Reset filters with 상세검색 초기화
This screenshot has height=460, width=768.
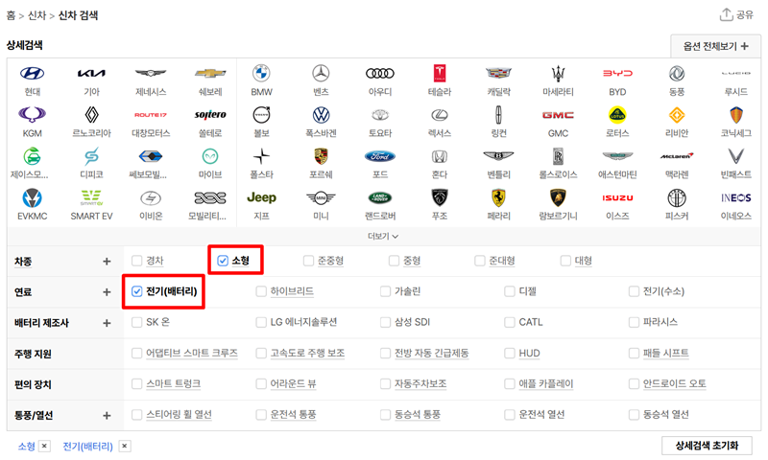[707, 446]
